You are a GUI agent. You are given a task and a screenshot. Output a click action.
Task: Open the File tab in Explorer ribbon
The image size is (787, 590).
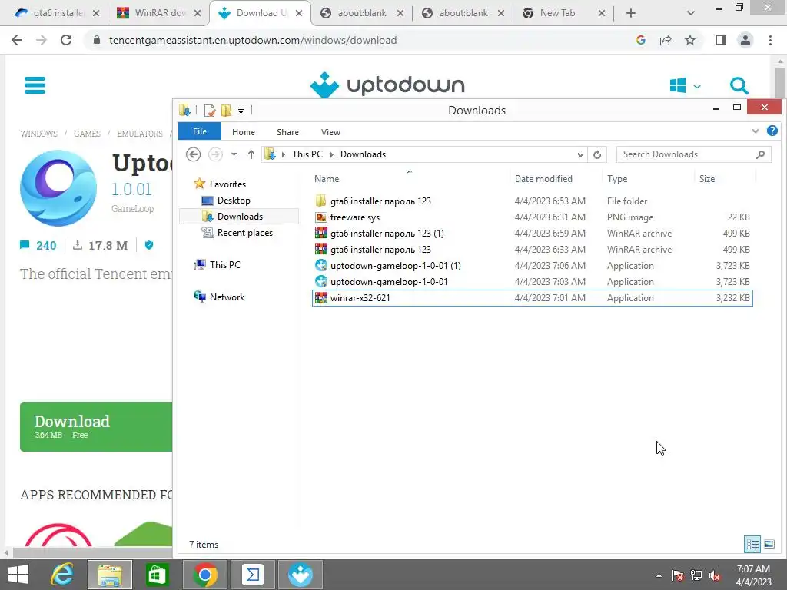[200, 131]
